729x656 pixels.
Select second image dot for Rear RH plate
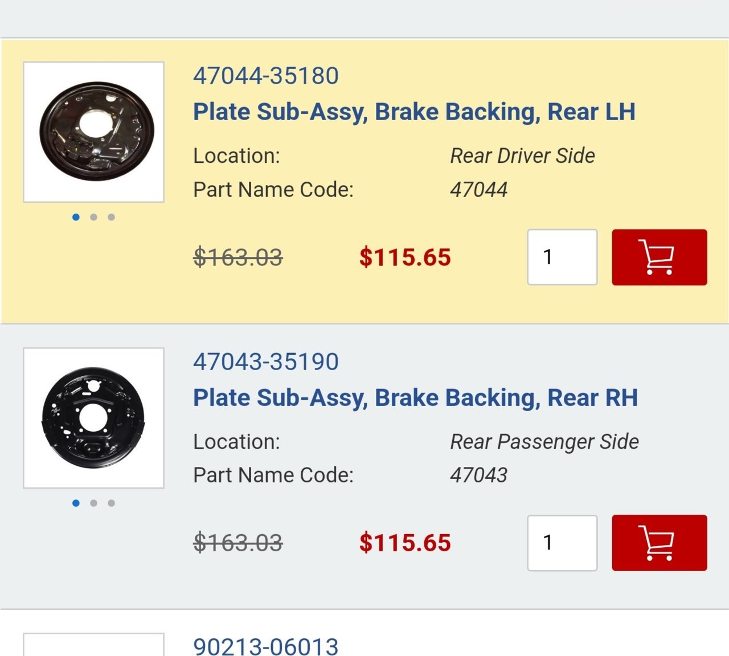coord(93,503)
